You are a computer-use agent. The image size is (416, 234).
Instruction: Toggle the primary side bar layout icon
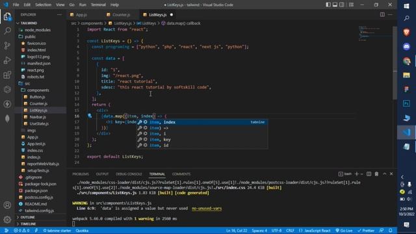tap(328, 5)
